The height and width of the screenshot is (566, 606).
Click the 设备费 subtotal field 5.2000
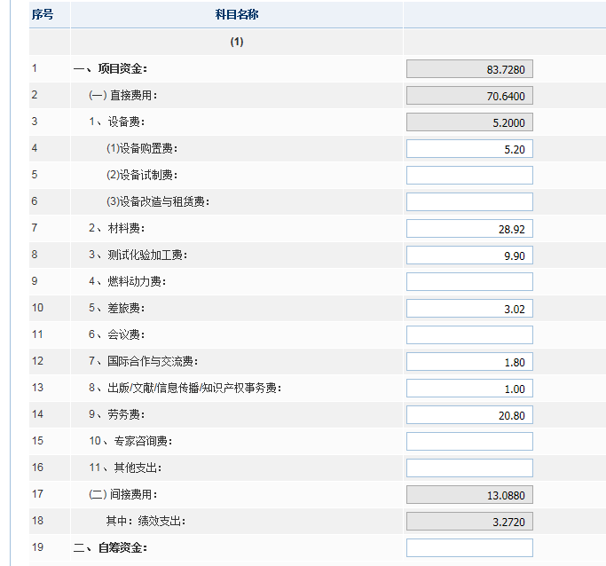point(469,122)
